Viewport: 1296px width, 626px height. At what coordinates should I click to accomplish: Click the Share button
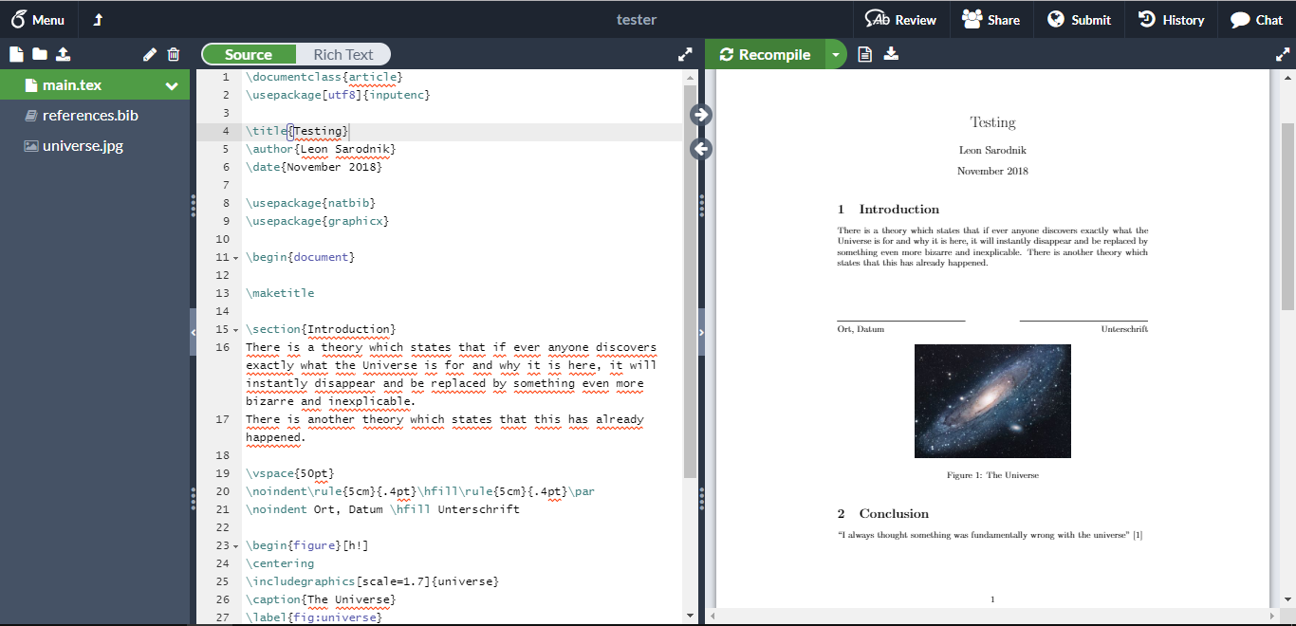pos(991,20)
